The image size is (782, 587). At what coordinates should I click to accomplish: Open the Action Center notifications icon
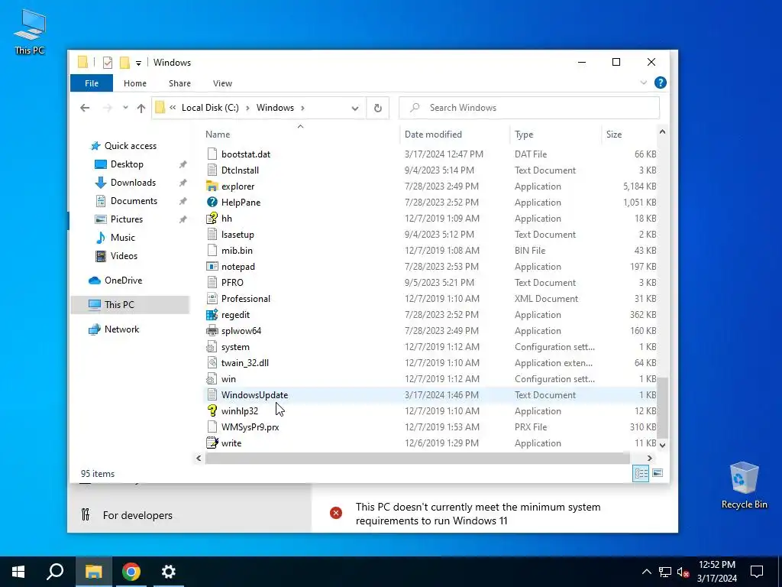pyautogui.click(x=757, y=572)
